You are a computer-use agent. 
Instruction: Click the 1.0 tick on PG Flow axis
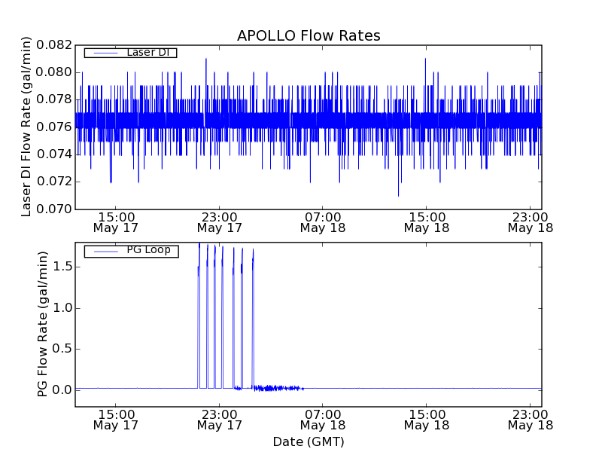click(x=62, y=307)
